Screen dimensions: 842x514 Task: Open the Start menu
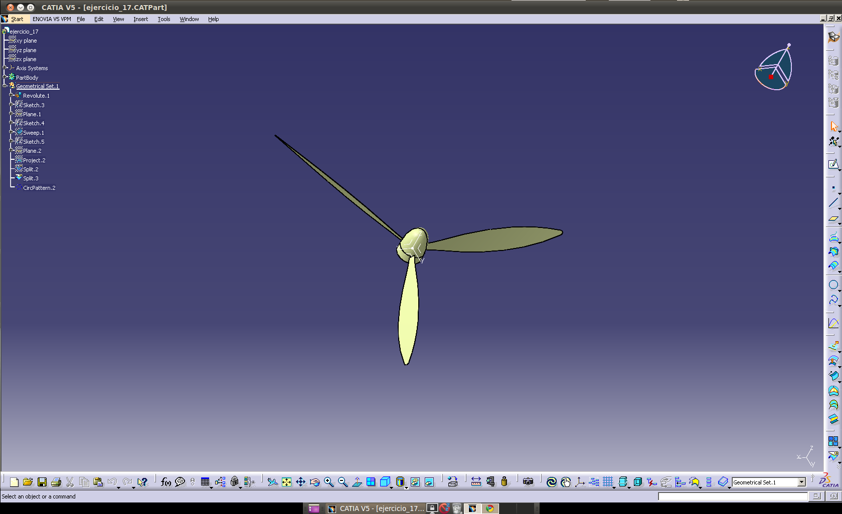17,19
